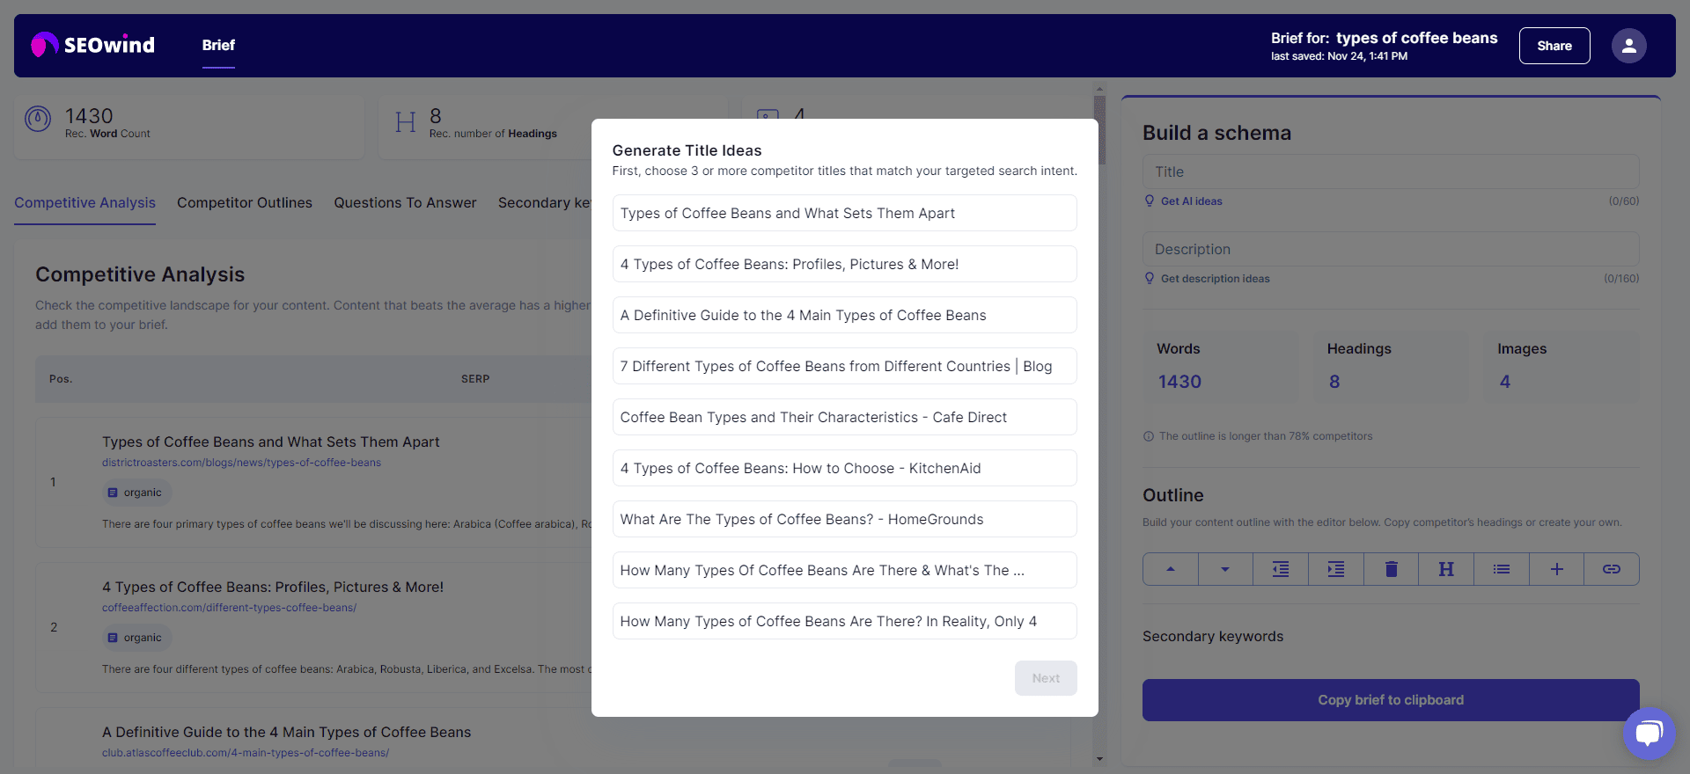Click Copy brief to clipboard
This screenshot has width=1690, height=774.
[1390, 699]
